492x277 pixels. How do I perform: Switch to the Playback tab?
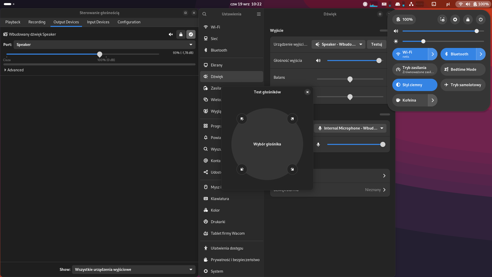13,22
